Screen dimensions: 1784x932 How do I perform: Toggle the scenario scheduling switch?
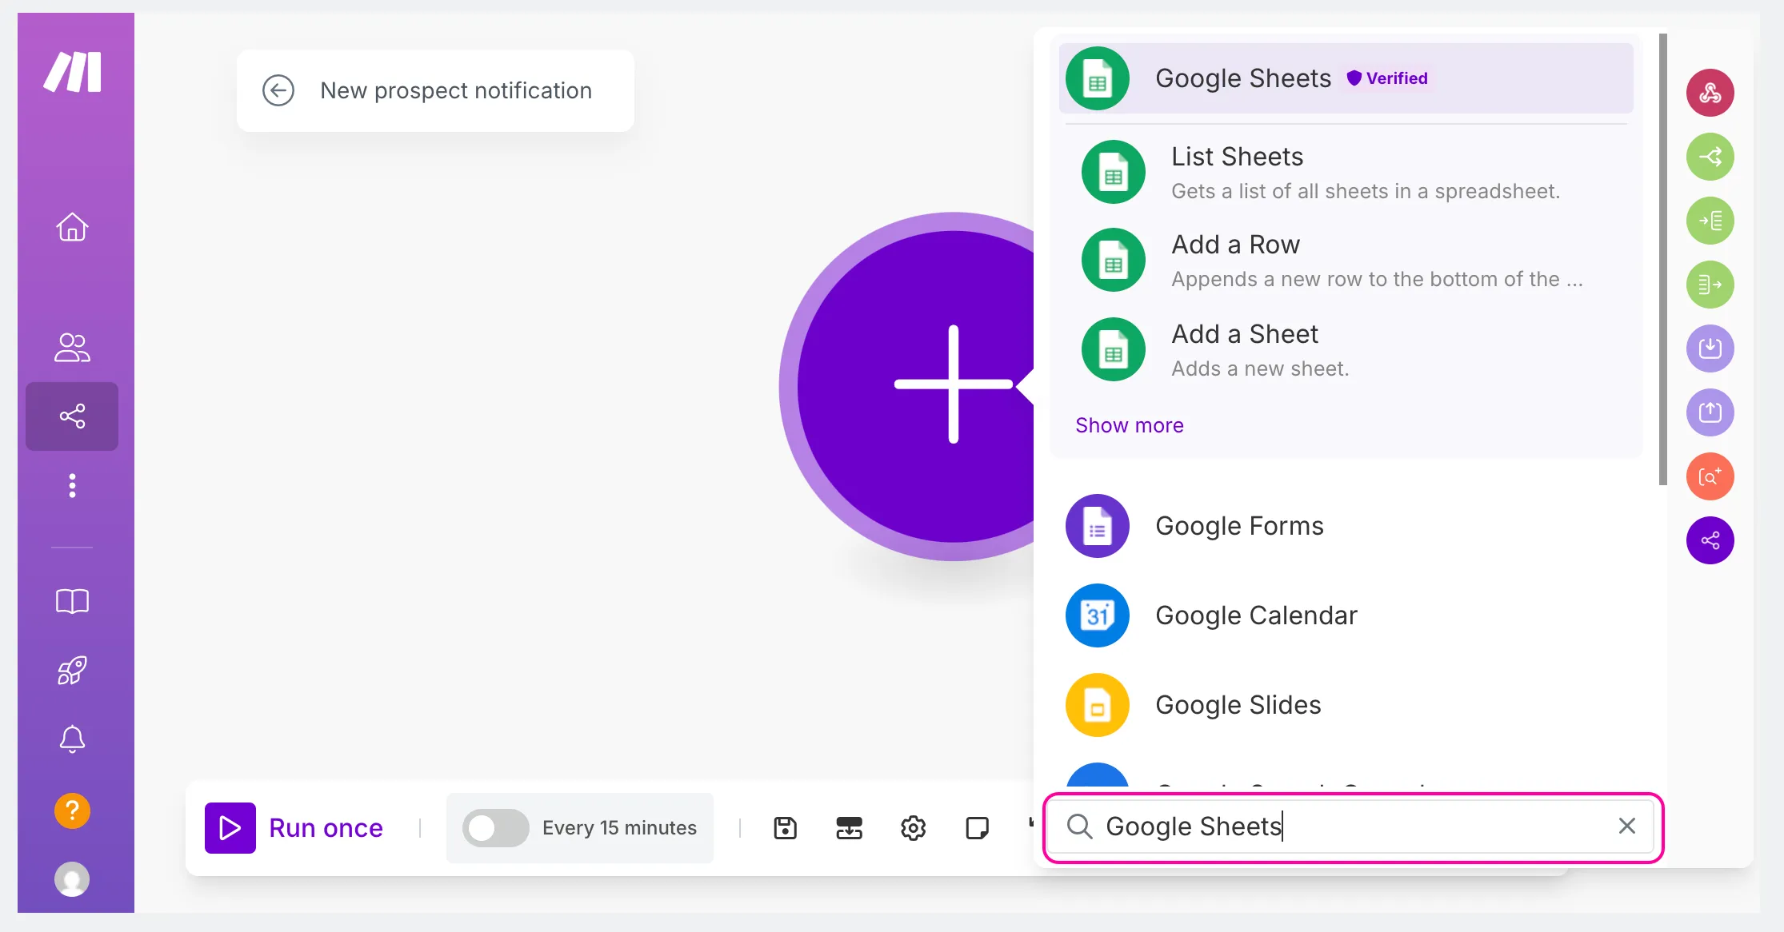pyautogui.click(x=495, y=828)
